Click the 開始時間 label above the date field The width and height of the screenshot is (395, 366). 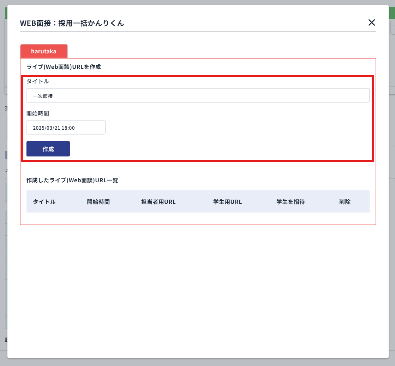[37, 113]
